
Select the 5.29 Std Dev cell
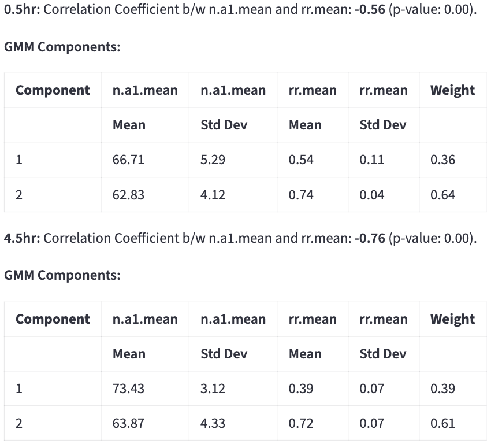pos(213,160)
